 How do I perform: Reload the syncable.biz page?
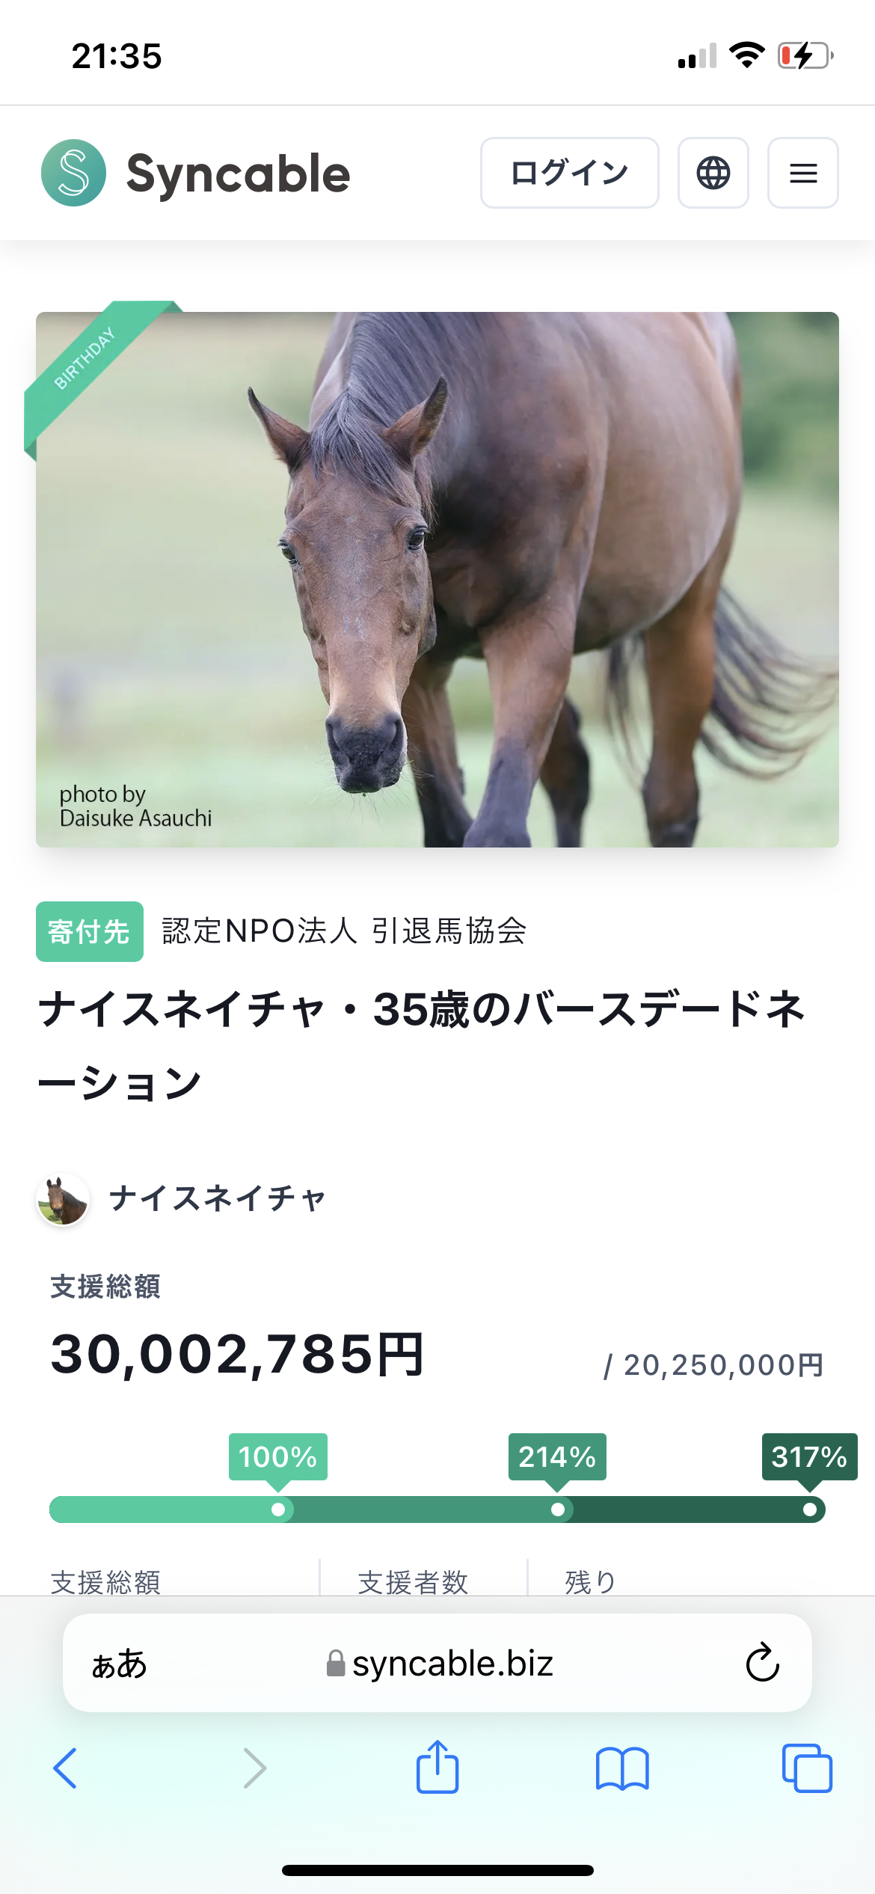click(x=762, y=1663)
